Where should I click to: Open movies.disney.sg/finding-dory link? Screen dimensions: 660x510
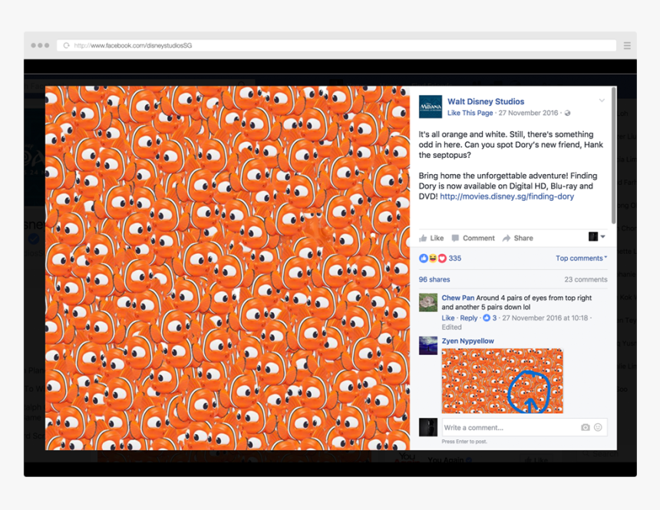pos(507,196)
